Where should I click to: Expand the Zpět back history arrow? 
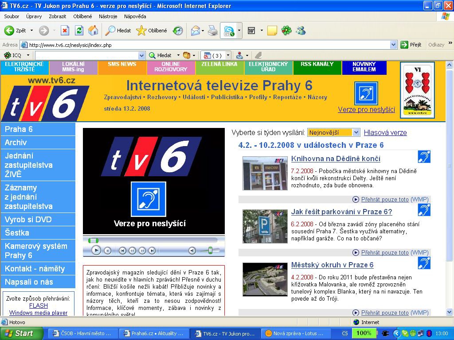point(31,31)
